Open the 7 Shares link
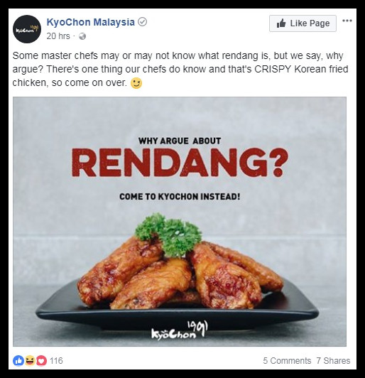Image resolution: width=365 pixels, height=378 pixels. coord(333,361)
